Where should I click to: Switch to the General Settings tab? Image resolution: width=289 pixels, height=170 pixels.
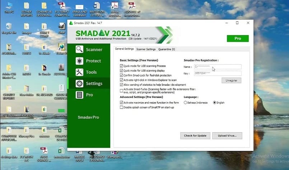pos(125,49)
